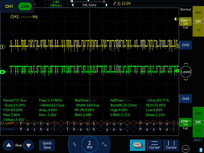Toggle CH1 in the top-left channel selector
The image size is (204, 153).
pyautogui.click(x=9, y=7)
